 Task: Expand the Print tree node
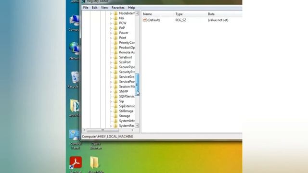click(111, 38)
